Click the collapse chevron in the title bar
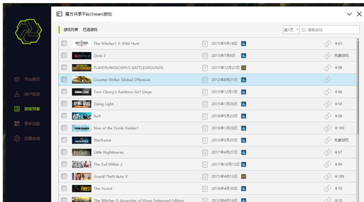Image resolution: width=364 pixels, height=202 pixels. coord(349,14)
